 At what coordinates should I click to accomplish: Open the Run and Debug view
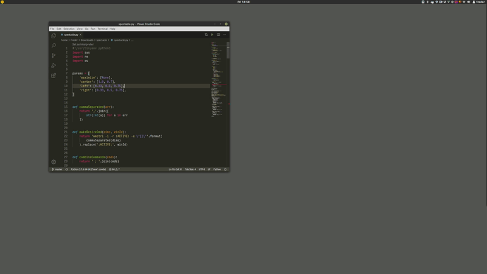point(54,66)
